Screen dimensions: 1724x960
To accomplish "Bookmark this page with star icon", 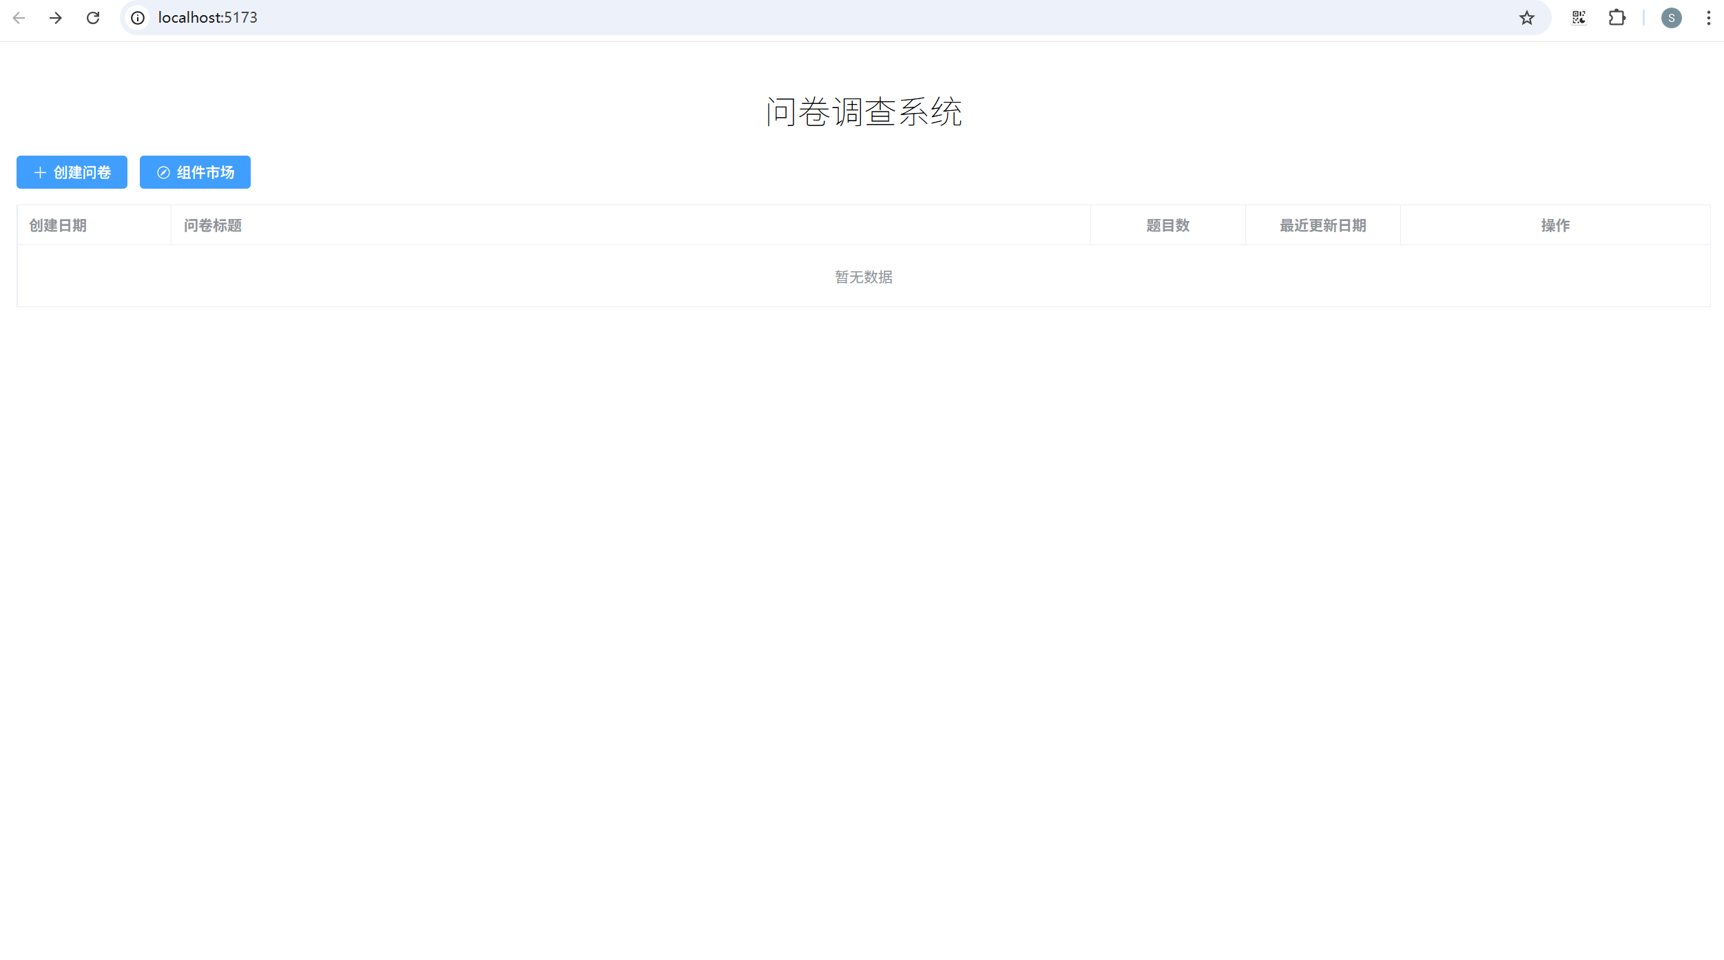I will pyautogui.click(x=1526, y=18).
